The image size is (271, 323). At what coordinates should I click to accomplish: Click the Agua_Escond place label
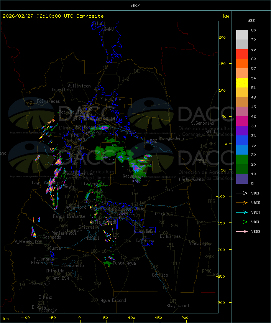113,300
